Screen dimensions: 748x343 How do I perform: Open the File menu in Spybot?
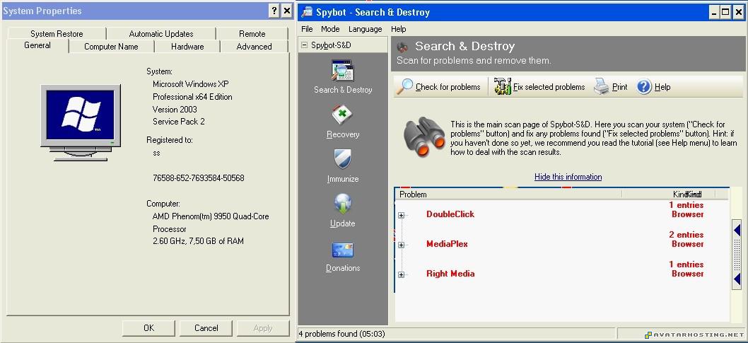pos(308,29)
